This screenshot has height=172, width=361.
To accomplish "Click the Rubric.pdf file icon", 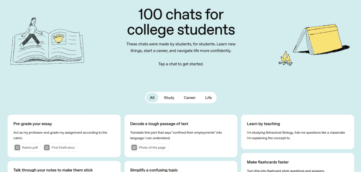I will point(17,148).
